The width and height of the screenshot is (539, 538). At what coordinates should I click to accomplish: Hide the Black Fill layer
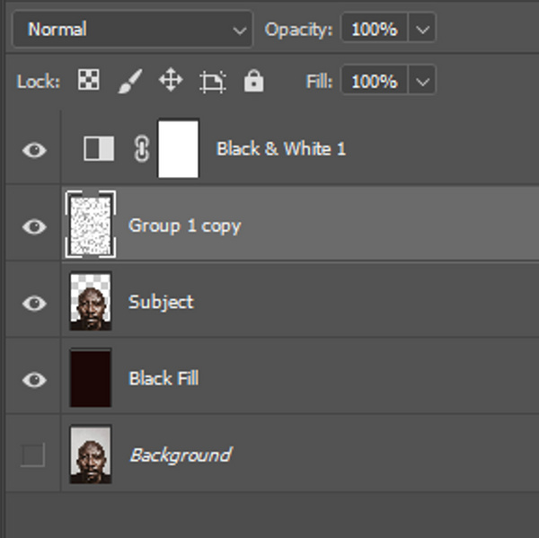pos(34,379)
